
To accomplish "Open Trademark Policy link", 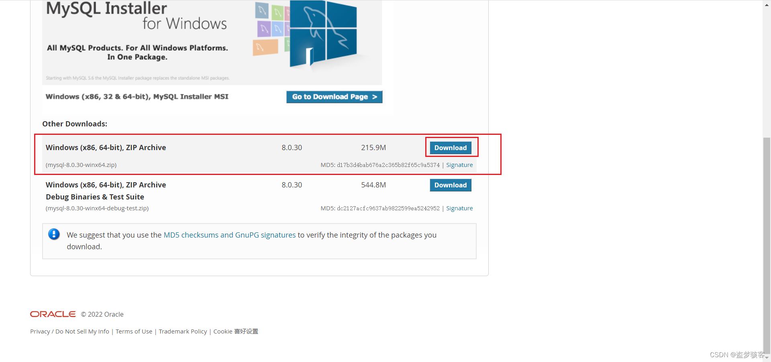I will pos(183,331).
